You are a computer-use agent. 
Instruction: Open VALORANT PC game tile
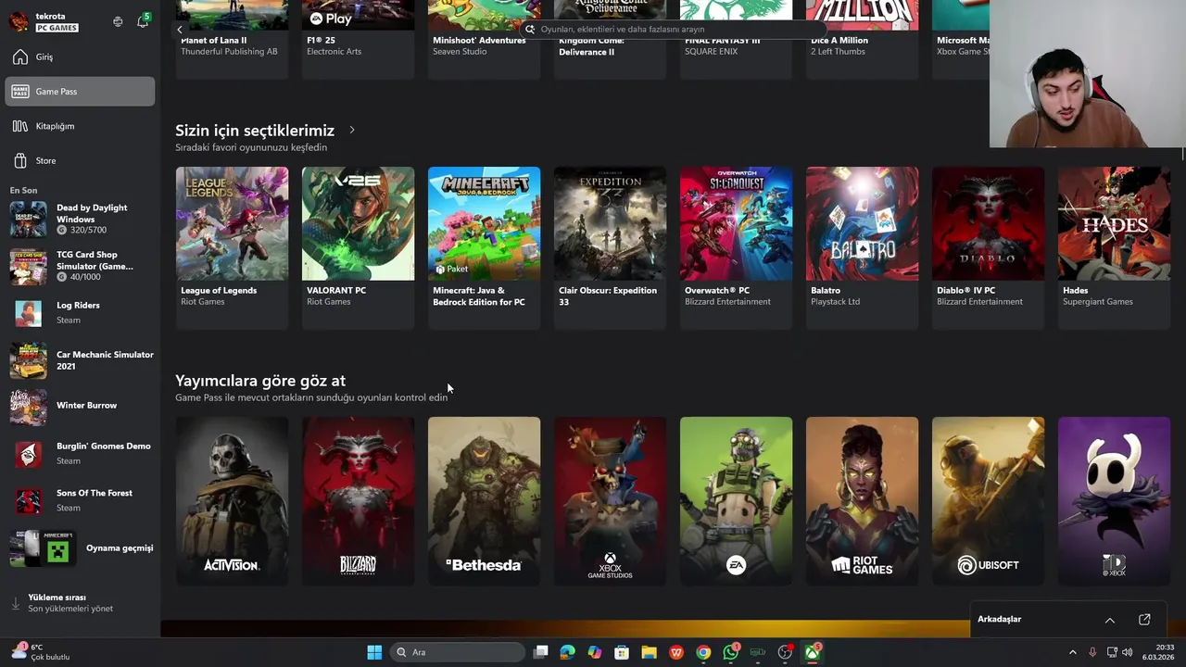click(358, 247)
